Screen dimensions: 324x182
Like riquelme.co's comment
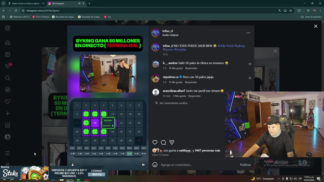point(250,78)
